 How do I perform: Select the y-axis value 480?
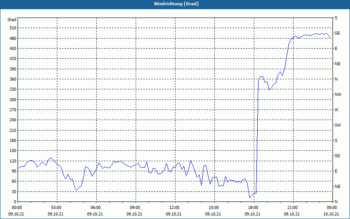(13, 38)
